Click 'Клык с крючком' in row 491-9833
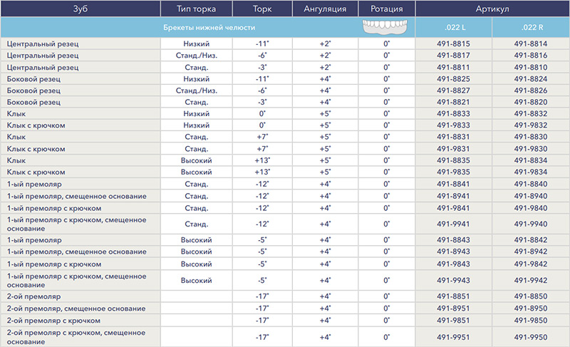 pos(36,125)
